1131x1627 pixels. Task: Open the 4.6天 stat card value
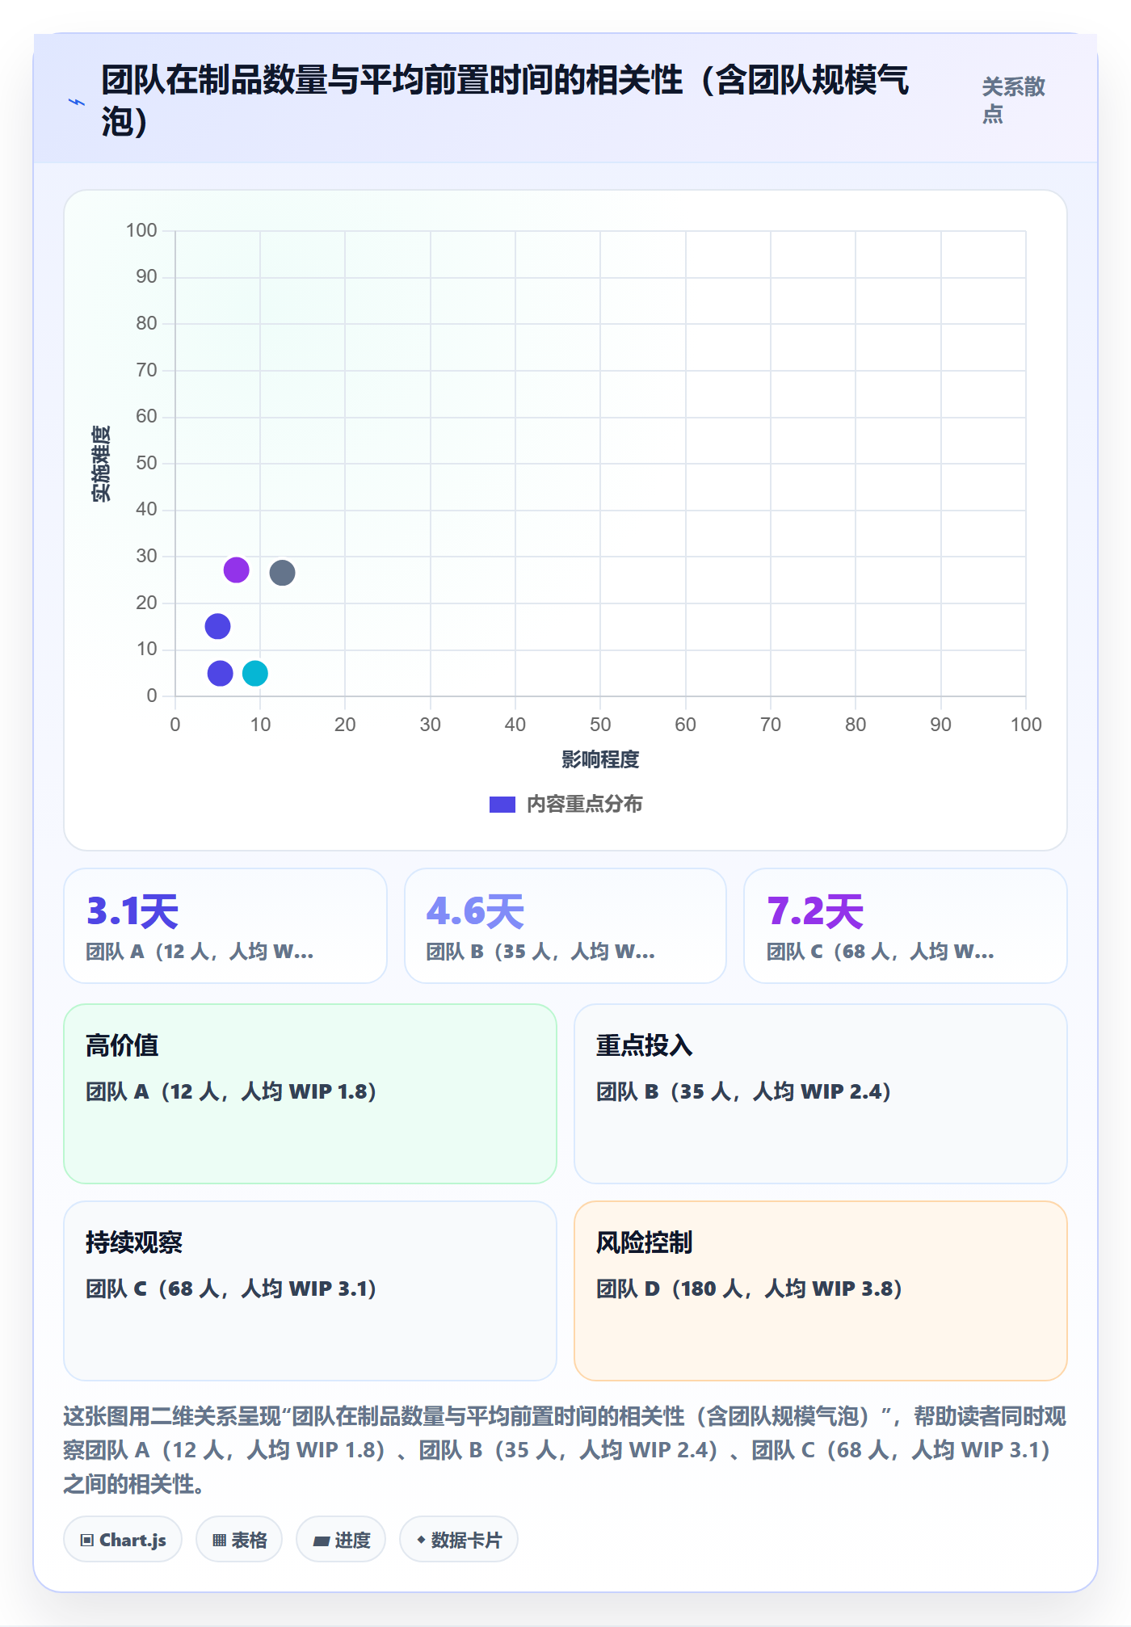click(475, 911)
